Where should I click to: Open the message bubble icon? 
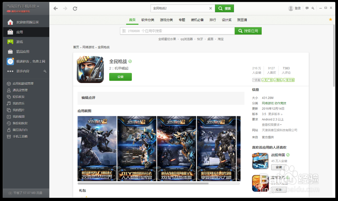click(307, 8)
